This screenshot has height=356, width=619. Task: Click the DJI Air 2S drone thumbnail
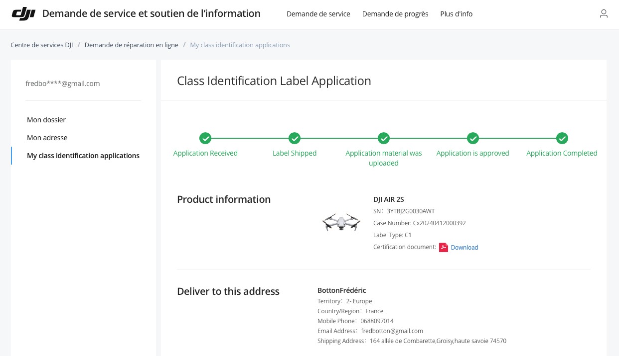341,222
